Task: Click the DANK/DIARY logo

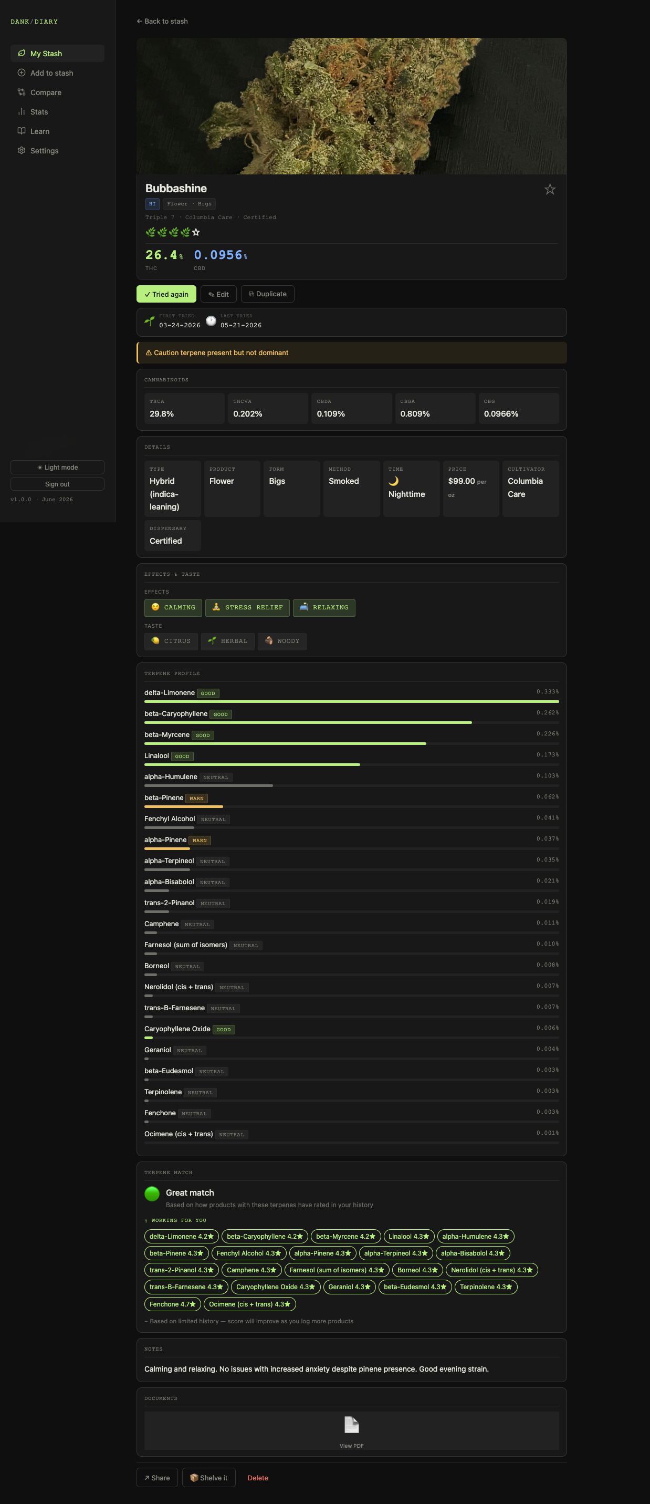Action: (x=34, y=22)
